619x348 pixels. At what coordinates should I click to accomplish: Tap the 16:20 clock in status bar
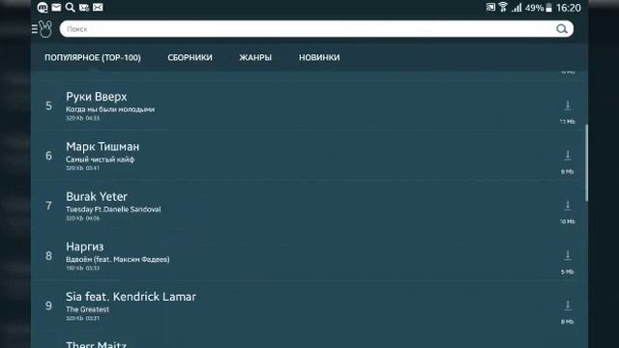(568, 8)
